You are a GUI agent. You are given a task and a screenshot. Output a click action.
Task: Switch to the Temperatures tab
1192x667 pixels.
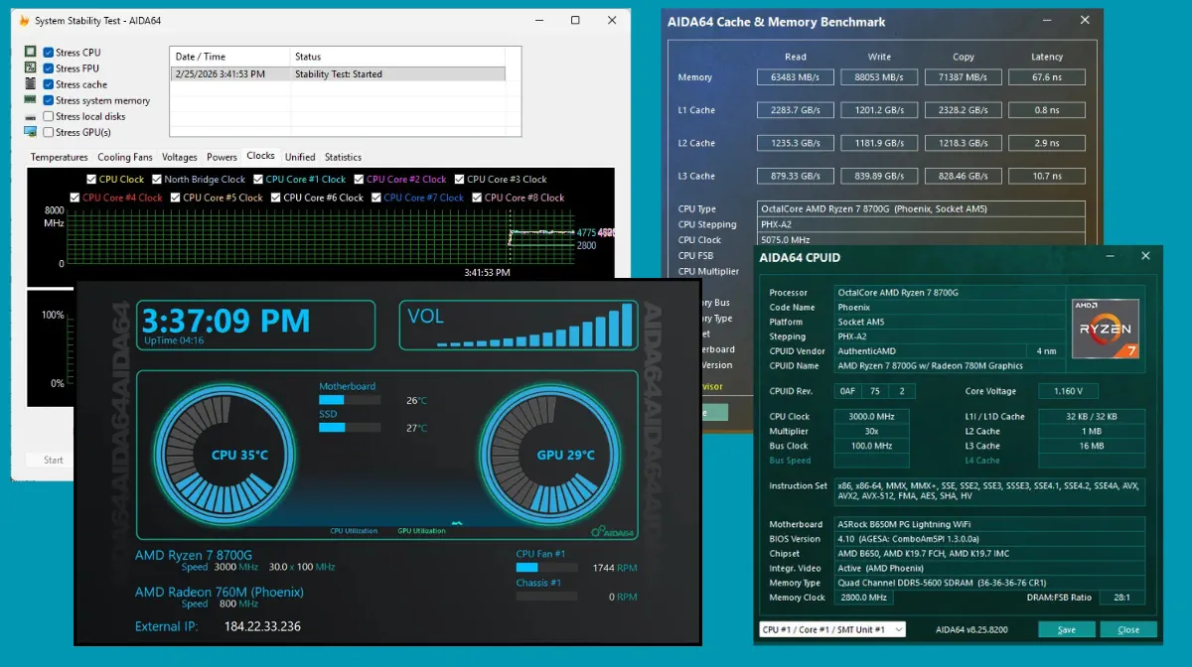[x=59, y=157]
